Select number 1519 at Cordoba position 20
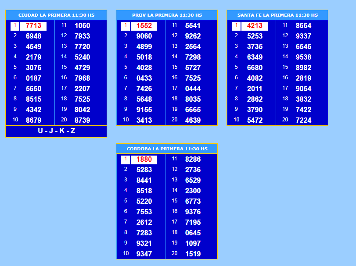The width and height of the screenshot is (356, 266). click(193, 254)
